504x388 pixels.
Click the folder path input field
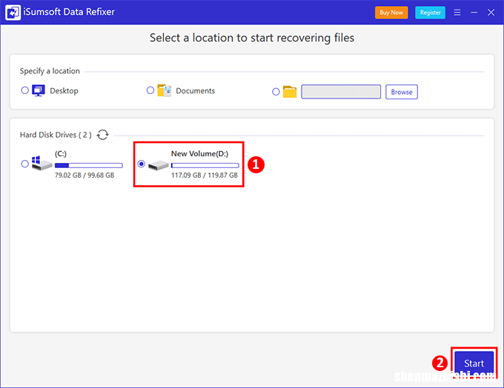341,92
